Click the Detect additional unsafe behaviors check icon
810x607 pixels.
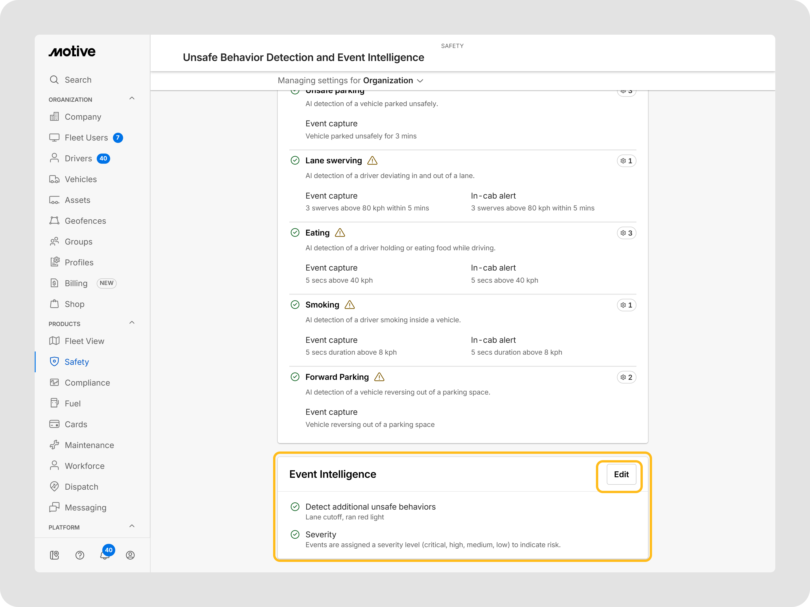(295, 507)
